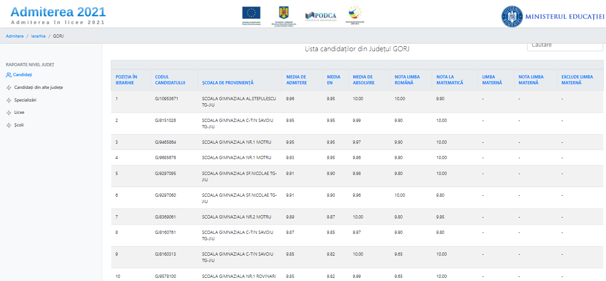Click the Instrumente Structurale logo

[x=355, y=14]
